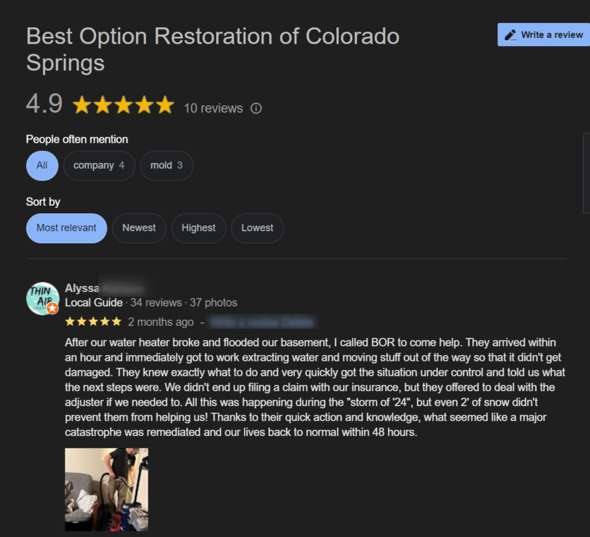Click the pencil icon on Write a review

click(510, 35)
